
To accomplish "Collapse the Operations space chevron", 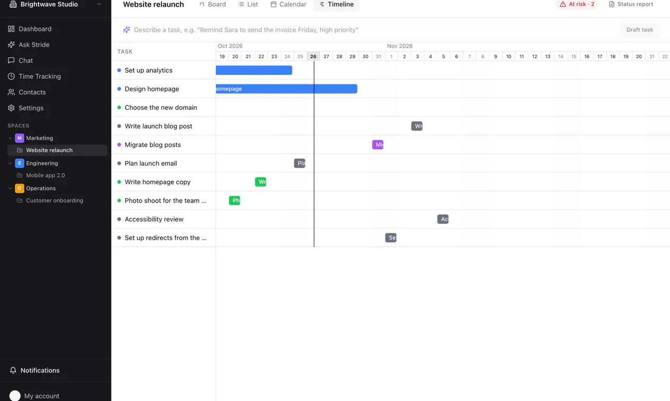I will [10, 188].
